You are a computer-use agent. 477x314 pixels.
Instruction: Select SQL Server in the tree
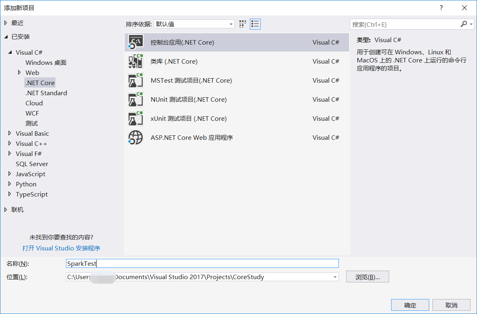pyautogui.click(x=32, y=164)
